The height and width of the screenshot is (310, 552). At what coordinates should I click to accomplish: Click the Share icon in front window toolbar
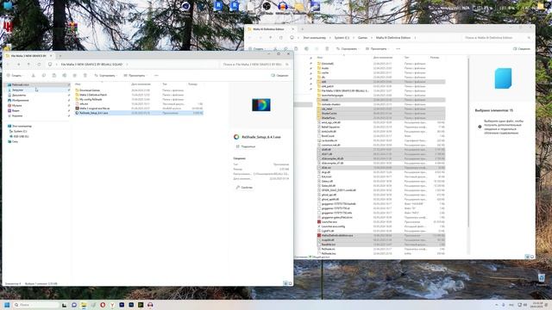75,76
